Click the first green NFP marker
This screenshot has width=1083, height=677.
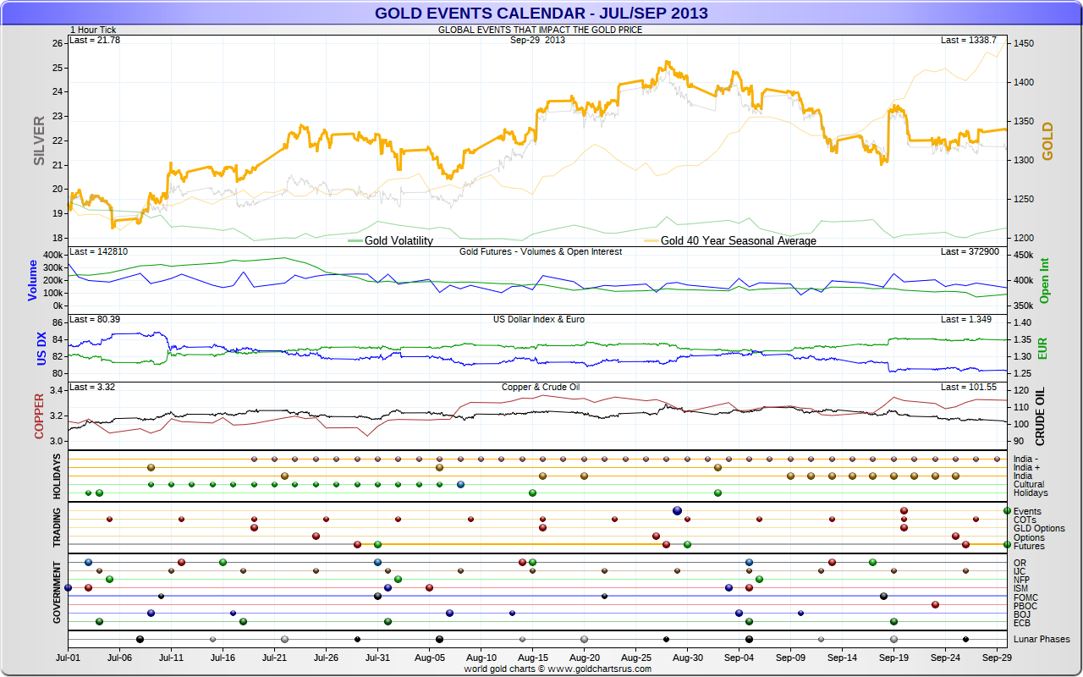click(109, 579)
